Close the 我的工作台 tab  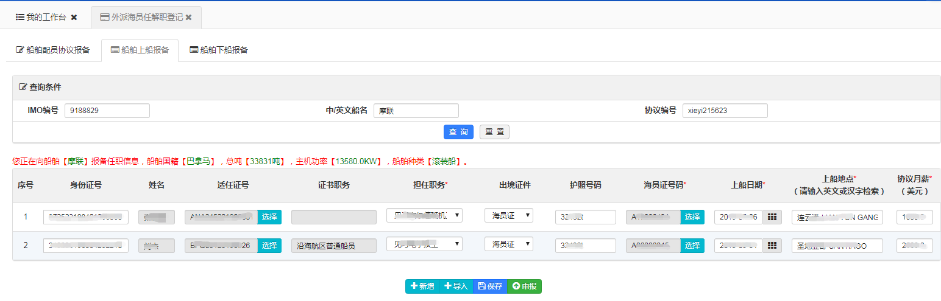(x=74, y=18)
